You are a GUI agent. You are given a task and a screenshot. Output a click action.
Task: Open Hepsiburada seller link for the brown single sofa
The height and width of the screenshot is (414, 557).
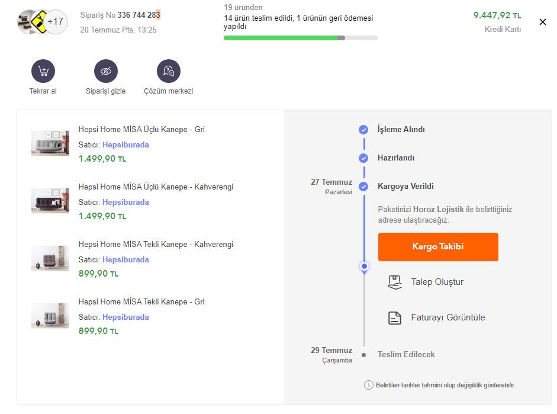[x=125, y=259]
